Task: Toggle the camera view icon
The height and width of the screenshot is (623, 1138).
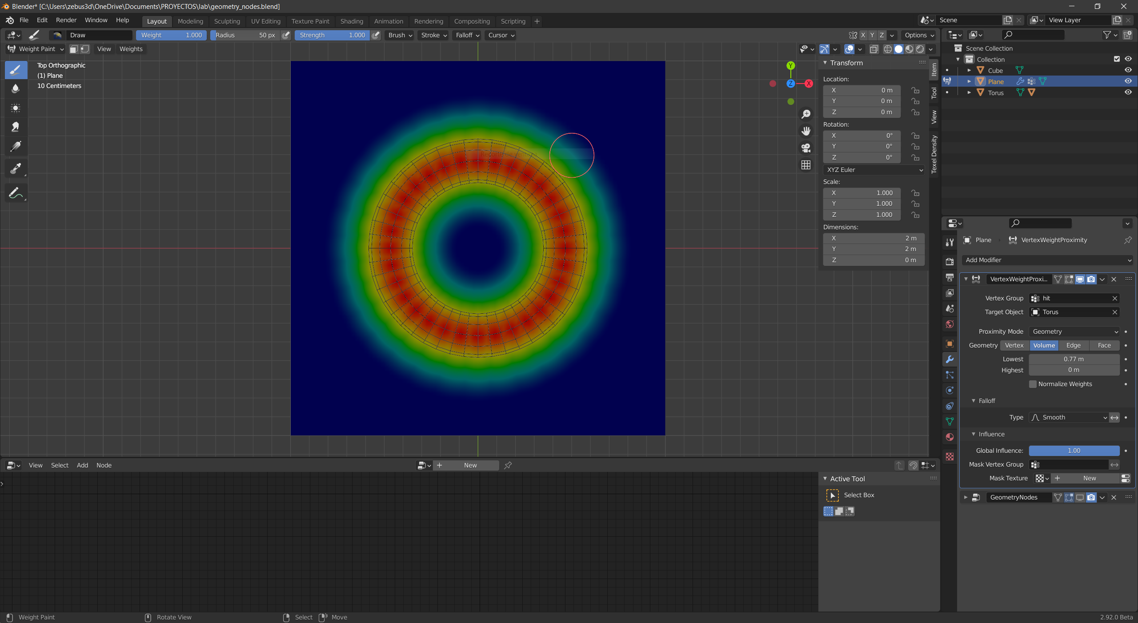Action: click(x=806, y=148)
